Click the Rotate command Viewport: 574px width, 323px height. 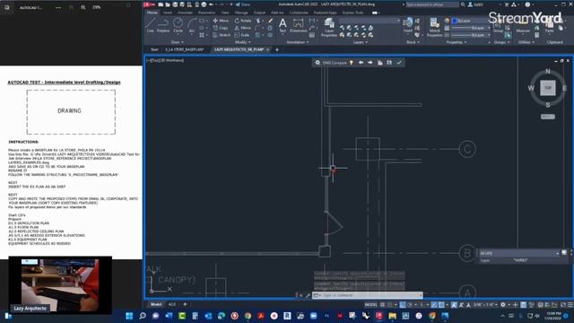(243, 21)
